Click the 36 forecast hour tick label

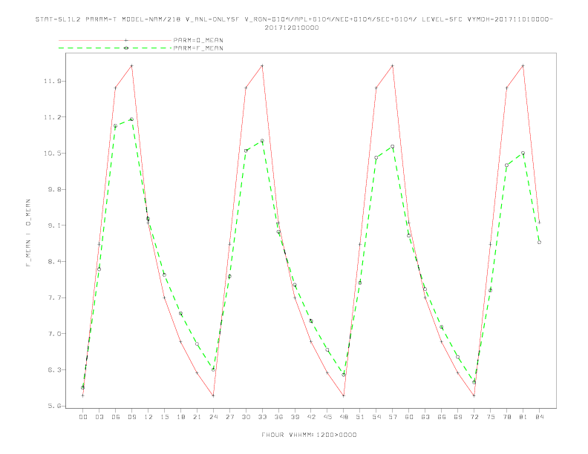278,417
